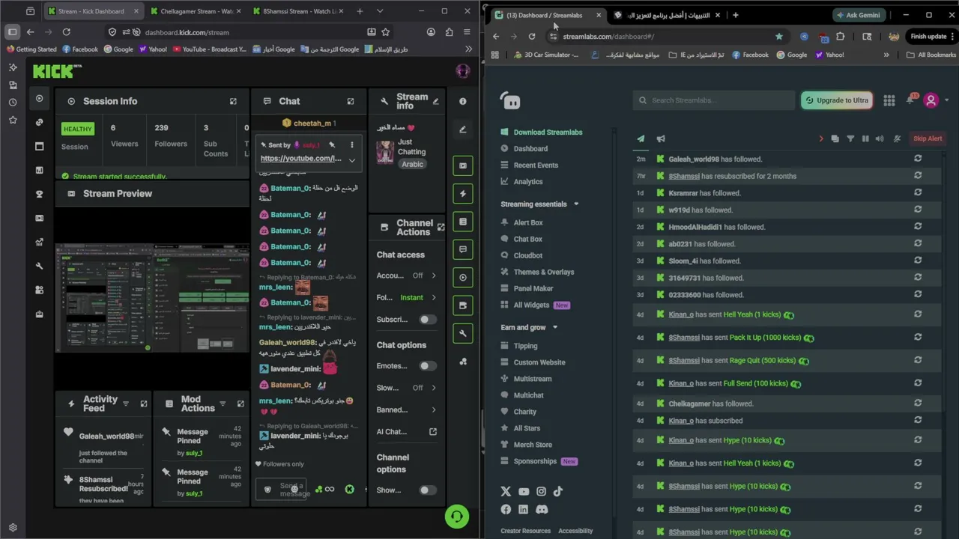Open the Account age chat access setting
The image size is (959, 539).
(x=407, y=275)
